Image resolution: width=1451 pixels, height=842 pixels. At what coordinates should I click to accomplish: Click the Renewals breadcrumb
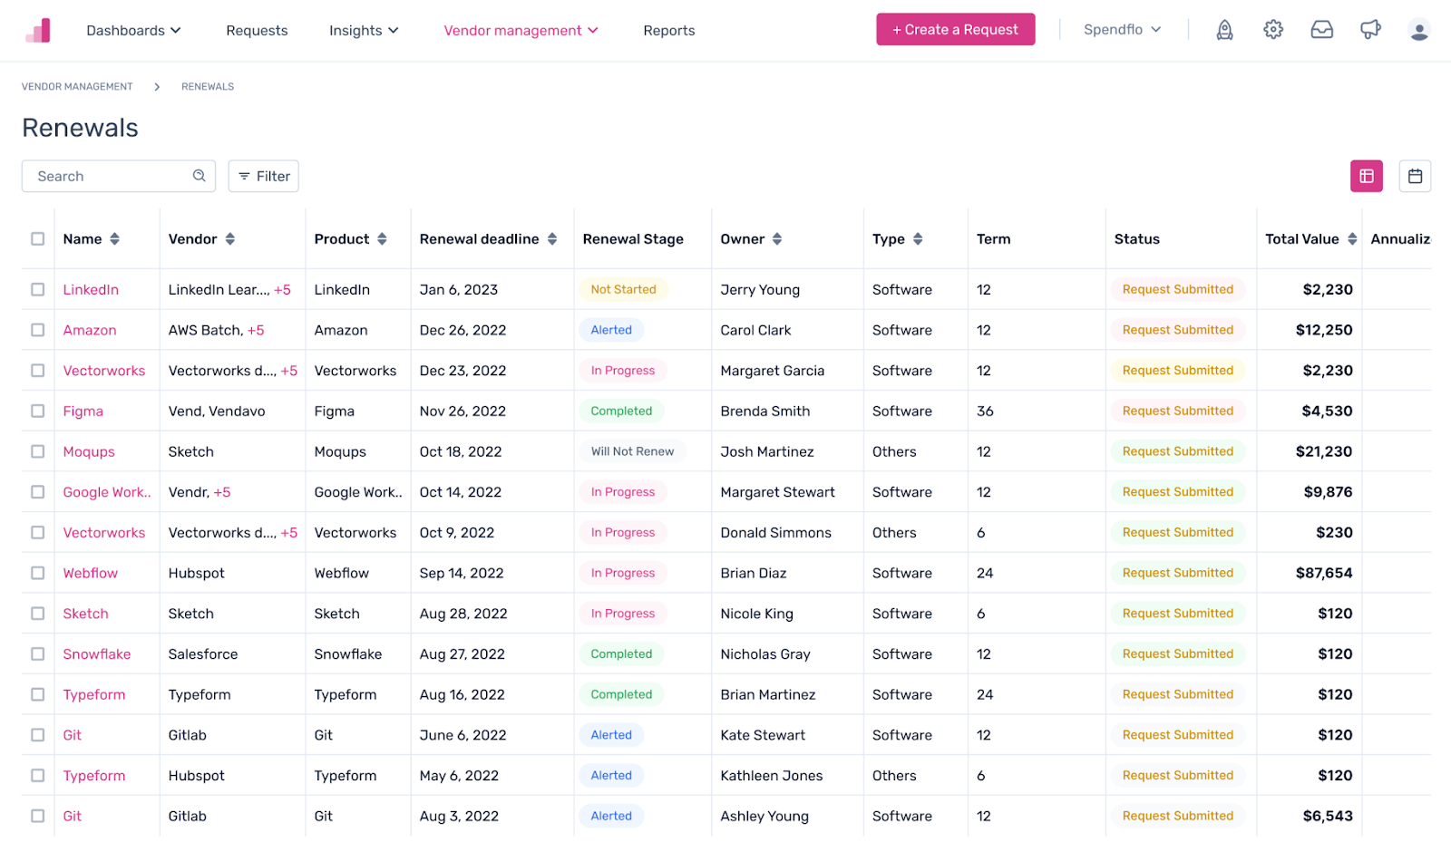tap(208, 87)
